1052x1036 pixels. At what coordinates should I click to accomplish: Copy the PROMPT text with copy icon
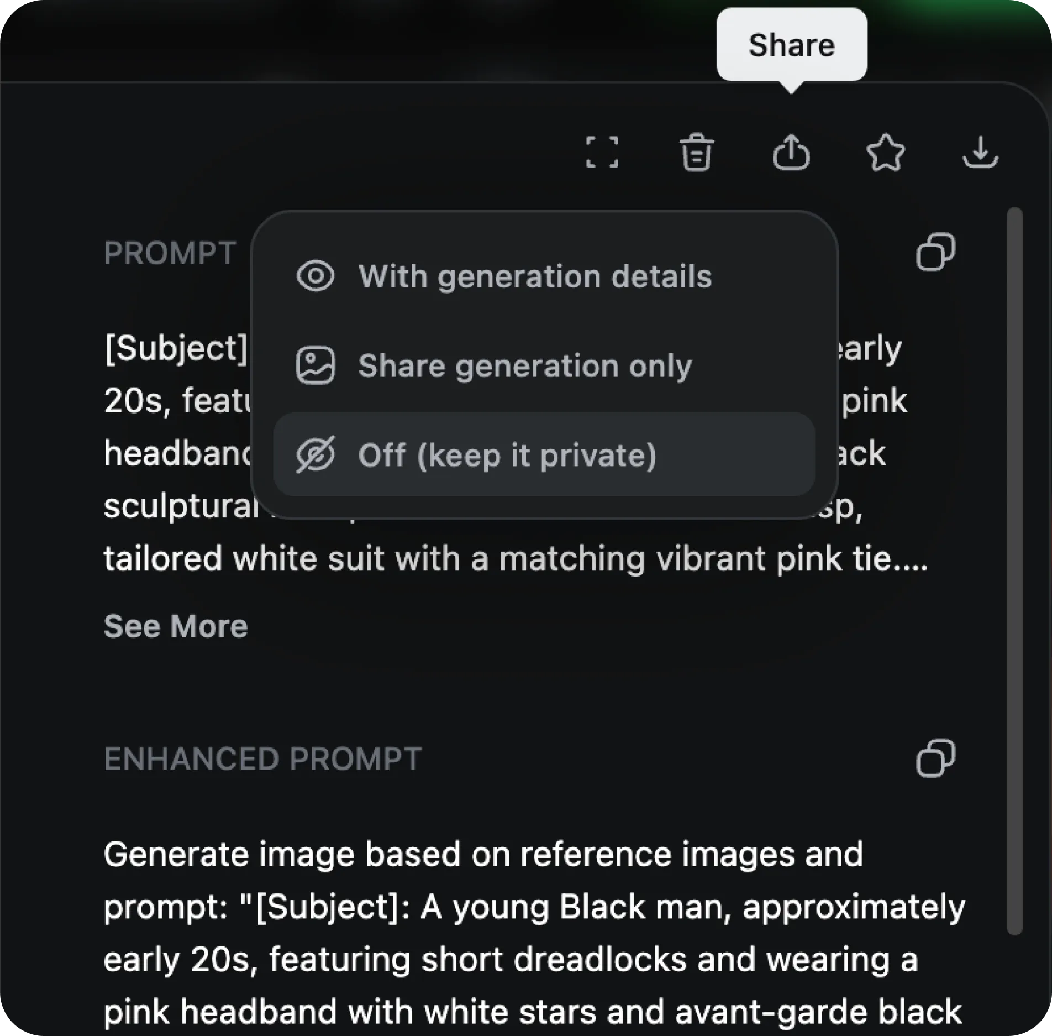[x=935, y=252]
